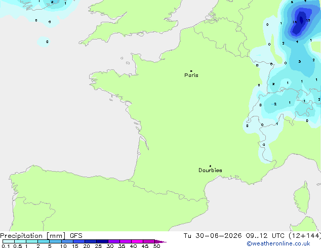The height and width of the screenshot is (248, 321).
Task: Pick the 45–50 mm legend swatch
Action: [149, 241]
